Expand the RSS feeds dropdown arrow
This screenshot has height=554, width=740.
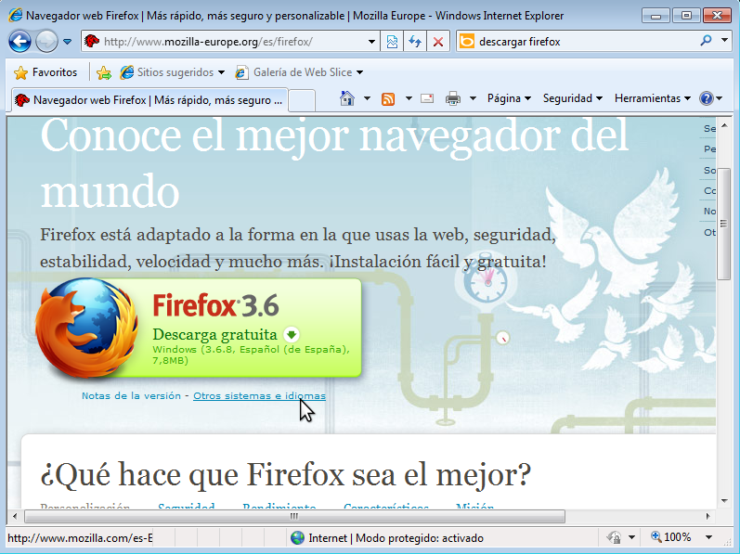409,98
